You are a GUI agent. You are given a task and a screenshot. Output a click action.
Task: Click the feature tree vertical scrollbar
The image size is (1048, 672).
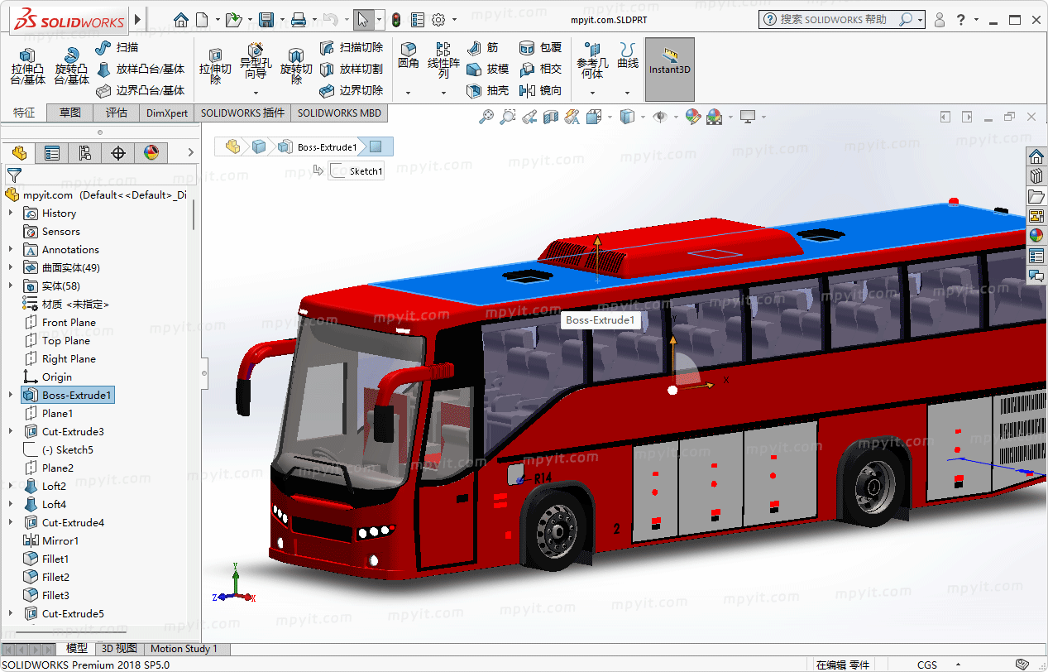194,215
